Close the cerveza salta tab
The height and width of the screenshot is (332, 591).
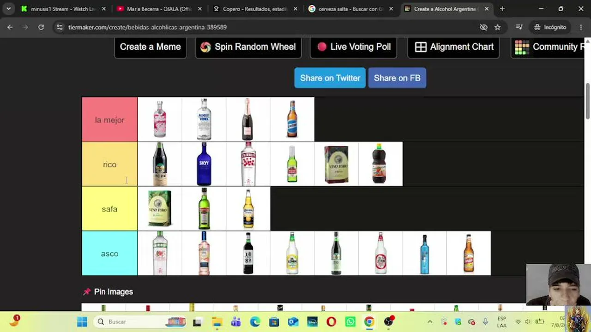(x=391, y=9)
